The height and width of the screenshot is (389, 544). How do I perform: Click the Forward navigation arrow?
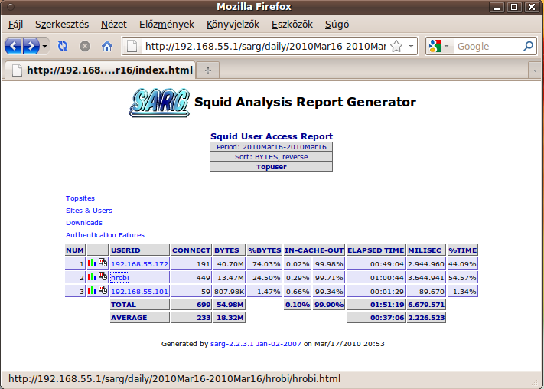tap(31, 46)
